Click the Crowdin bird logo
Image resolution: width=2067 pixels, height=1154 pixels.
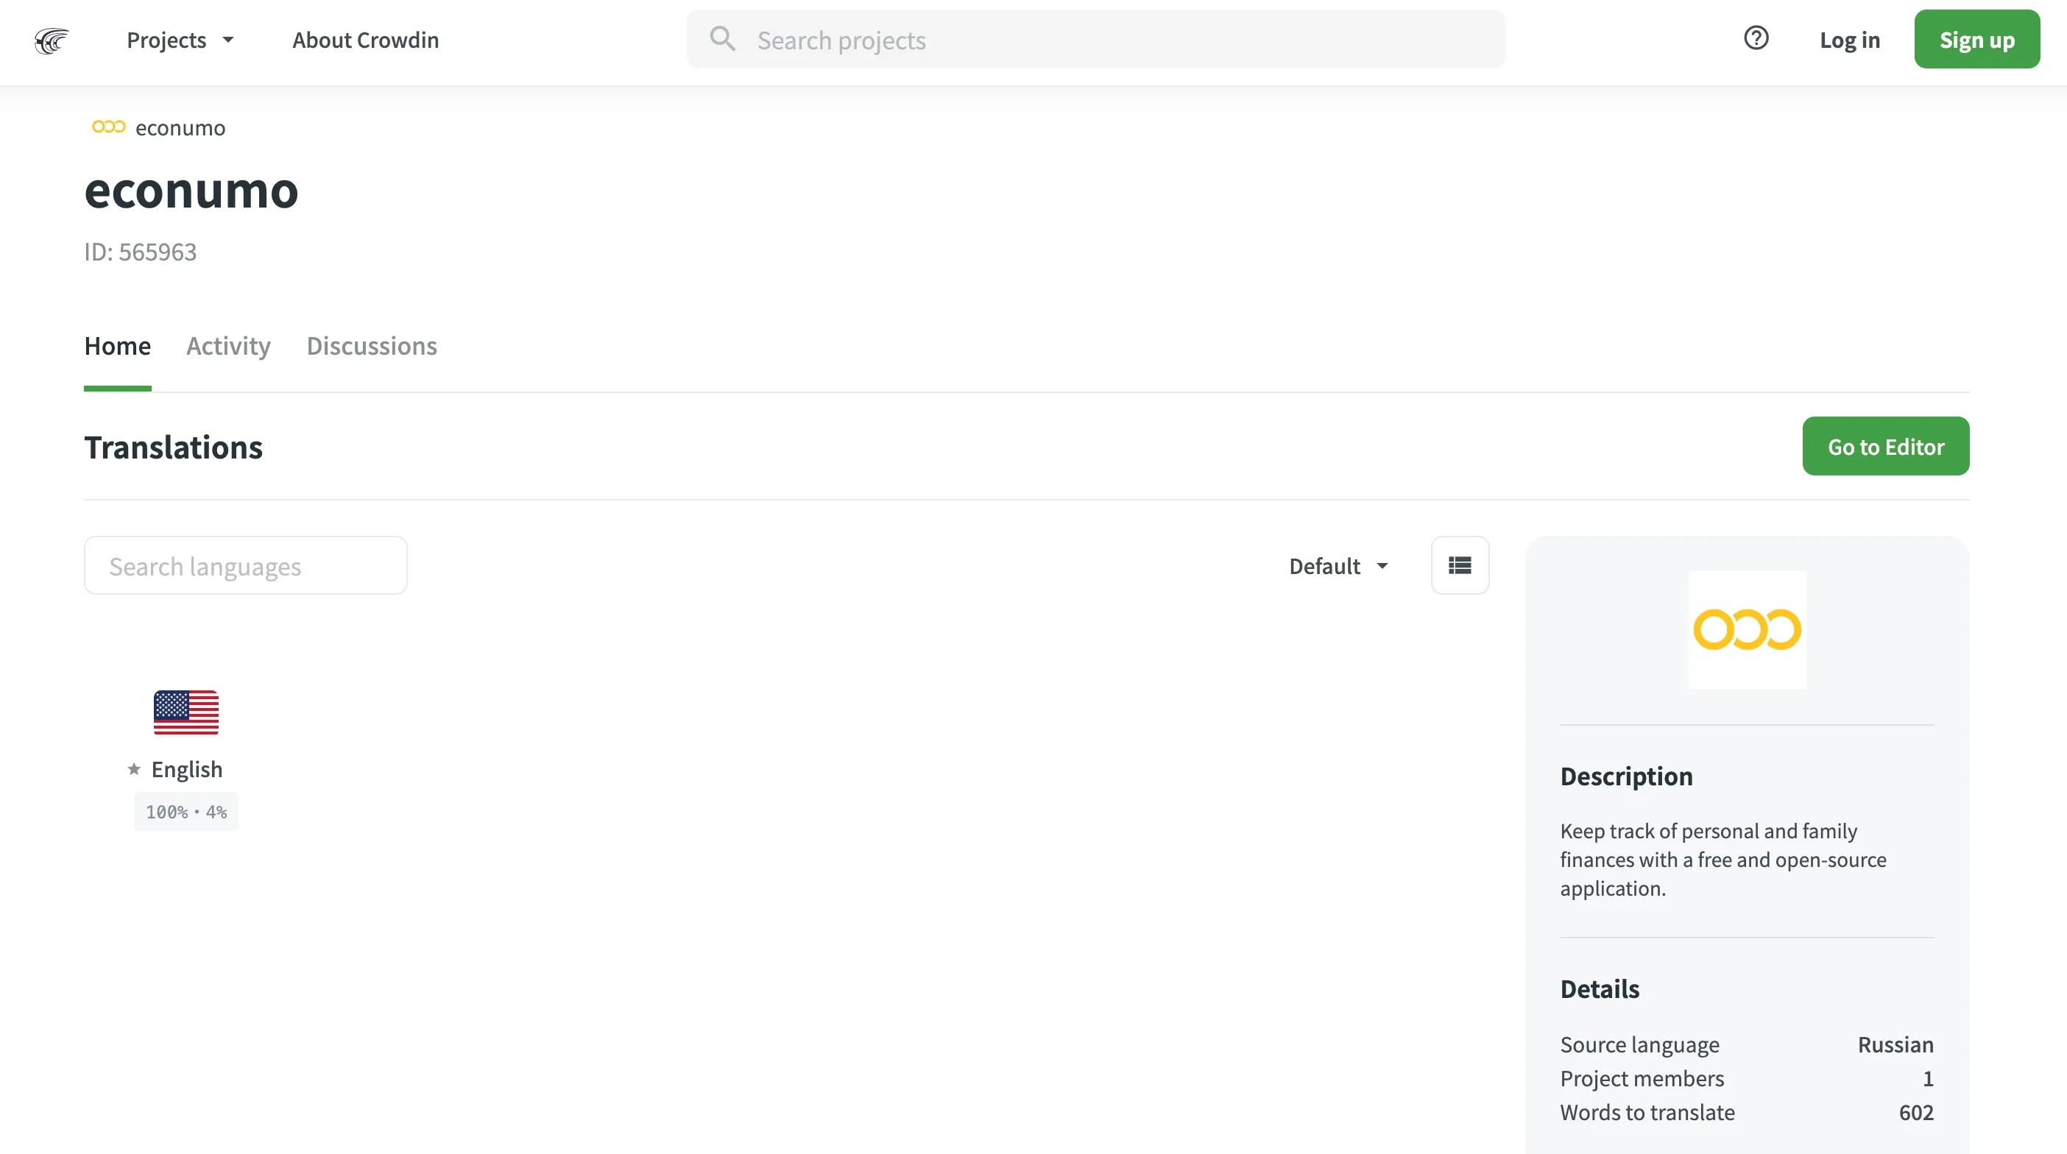tap(52, 40)
